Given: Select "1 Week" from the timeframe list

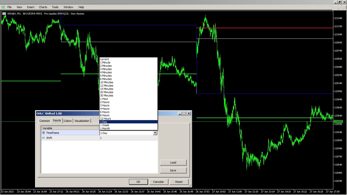Looking at the screenshot, I should coord(104,125).
